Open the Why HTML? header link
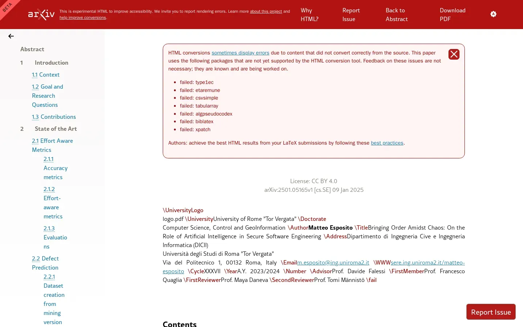Screen dimensions: 523x327 click(309, 15)
